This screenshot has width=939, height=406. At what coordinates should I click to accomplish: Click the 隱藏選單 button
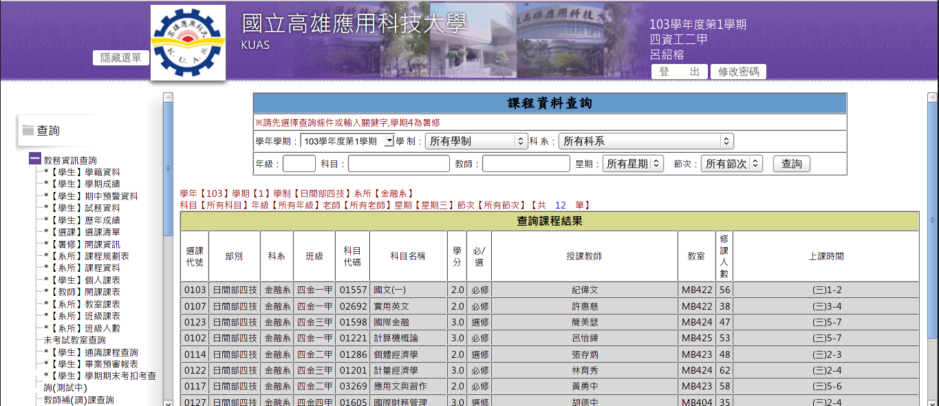coord(121,58)
